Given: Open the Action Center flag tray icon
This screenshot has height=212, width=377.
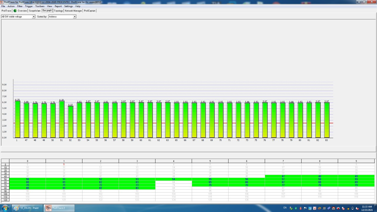Looking at the screenshot, I should click(305, 208).
